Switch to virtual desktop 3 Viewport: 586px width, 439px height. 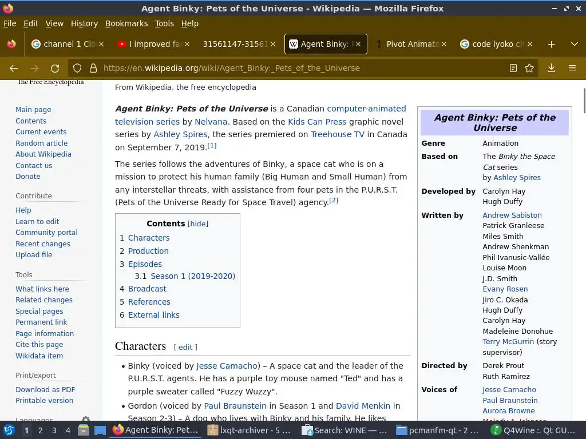[54, 430]
